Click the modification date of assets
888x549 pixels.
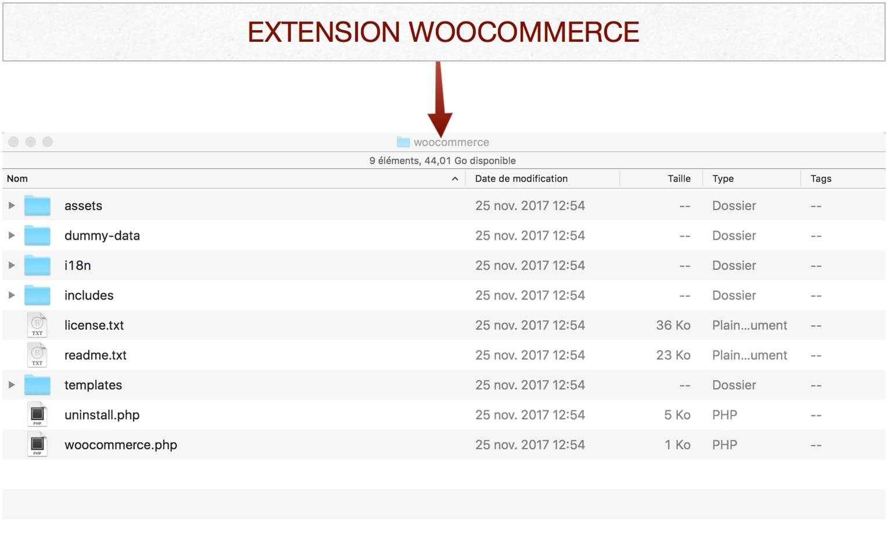530,205
